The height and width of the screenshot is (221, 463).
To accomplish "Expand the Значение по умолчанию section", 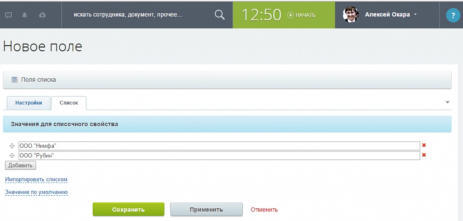I will tap(36, 192).
